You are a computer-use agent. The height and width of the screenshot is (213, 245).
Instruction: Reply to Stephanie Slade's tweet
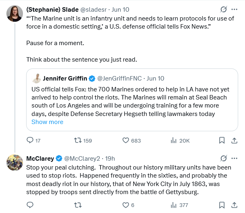pyautogui.click(x=30, y=141)
